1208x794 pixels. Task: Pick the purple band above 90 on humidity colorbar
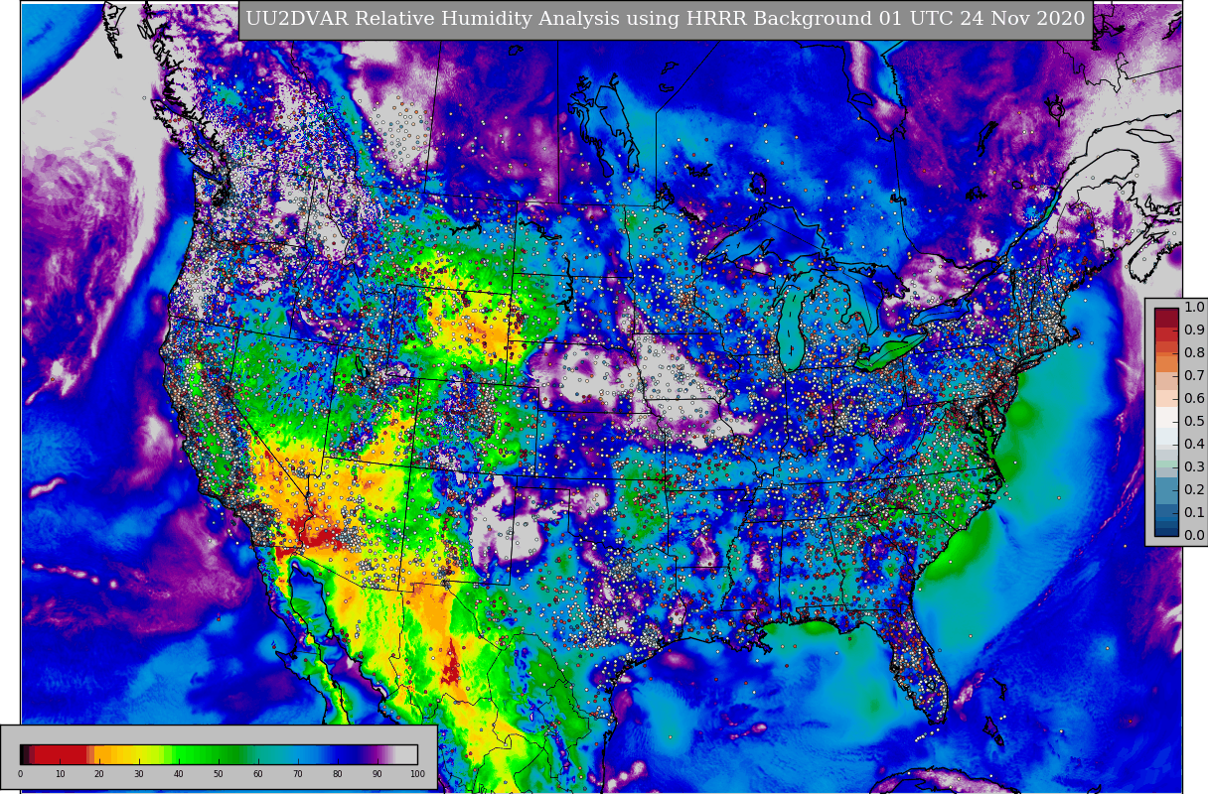[377, 754]
